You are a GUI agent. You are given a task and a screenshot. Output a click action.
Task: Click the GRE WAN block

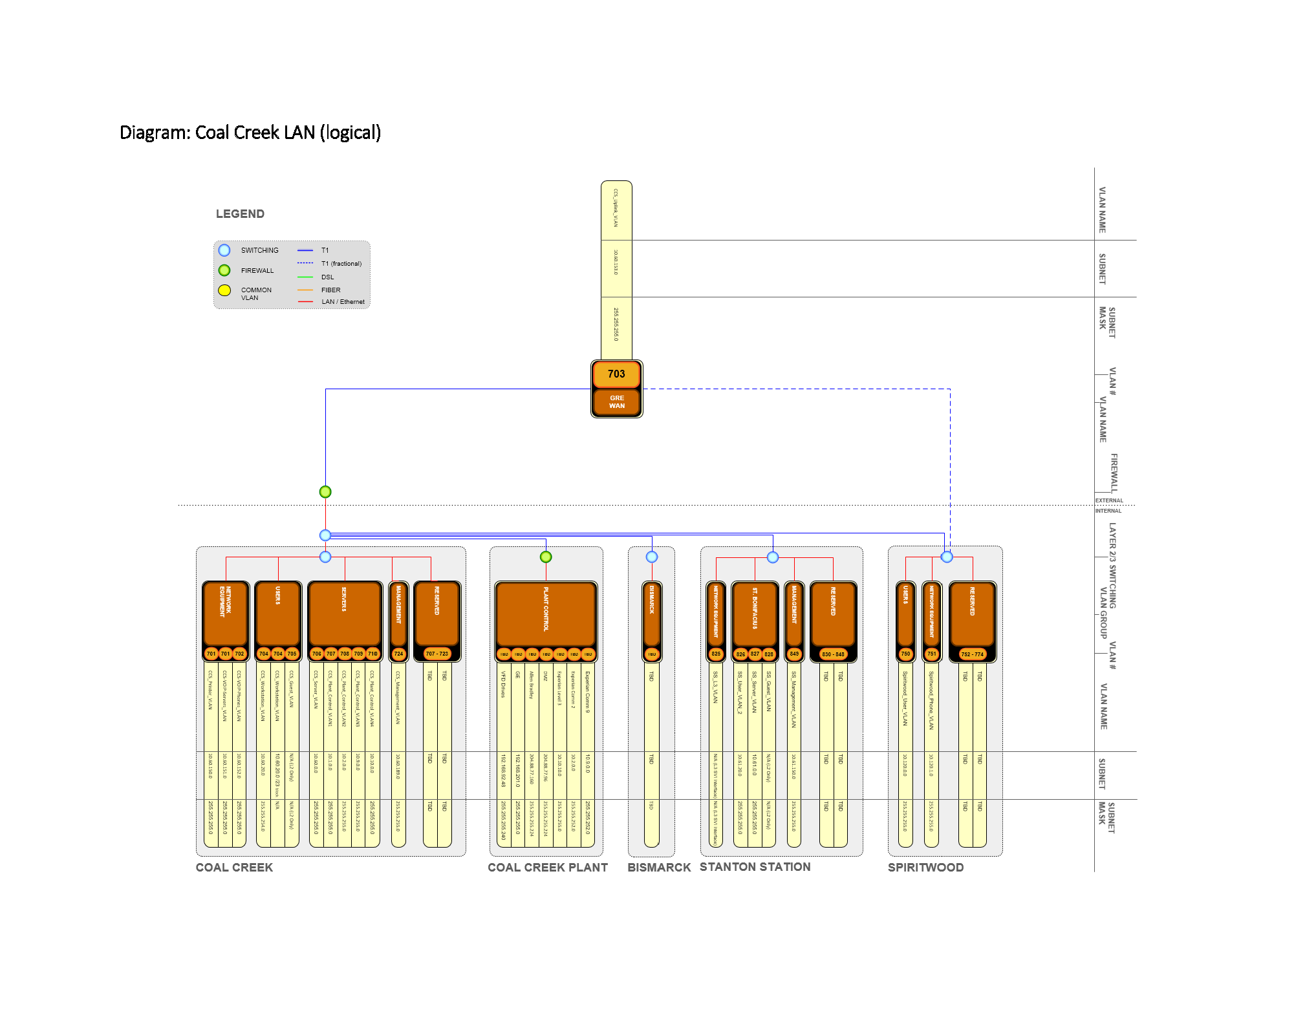tap(616, 402)
